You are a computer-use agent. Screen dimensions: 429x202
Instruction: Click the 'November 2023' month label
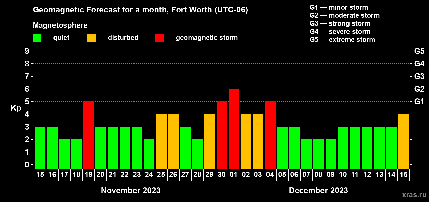(x=131, y=190)
